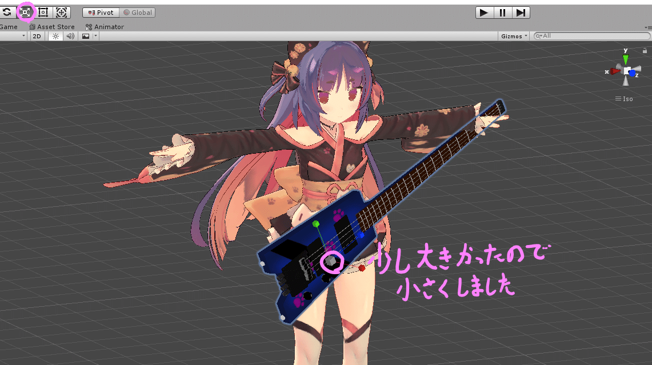Viewport: 652px width, 365px height.
Task: Toggle scene effects image icon
Action: tap(86, 36)
